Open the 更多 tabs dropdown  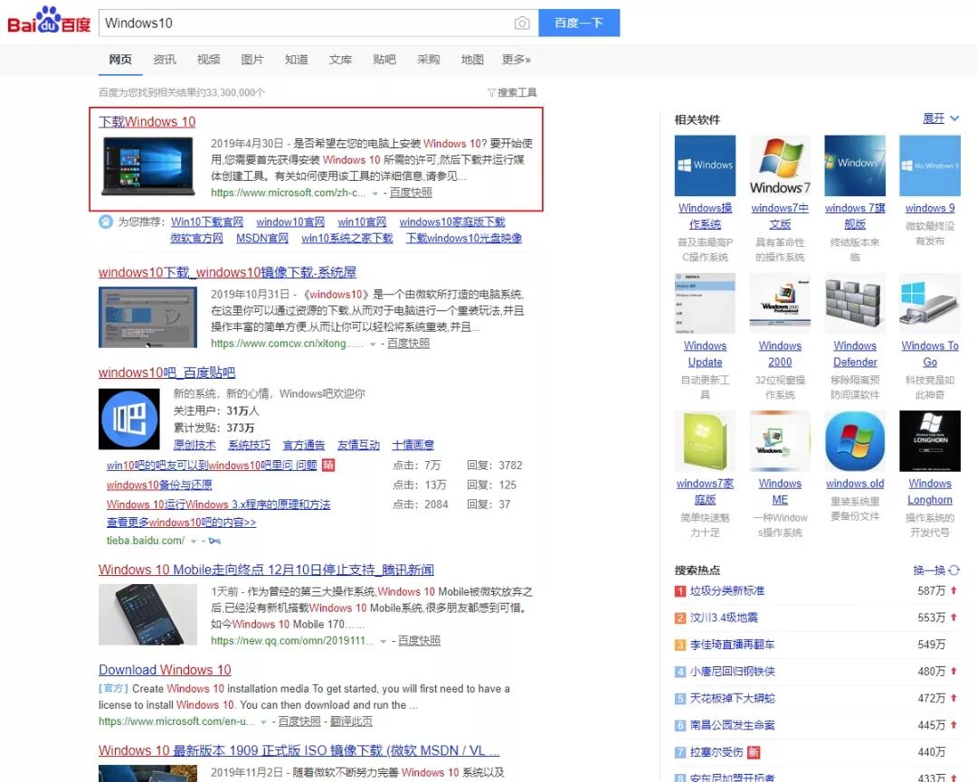tap(514, 59)
